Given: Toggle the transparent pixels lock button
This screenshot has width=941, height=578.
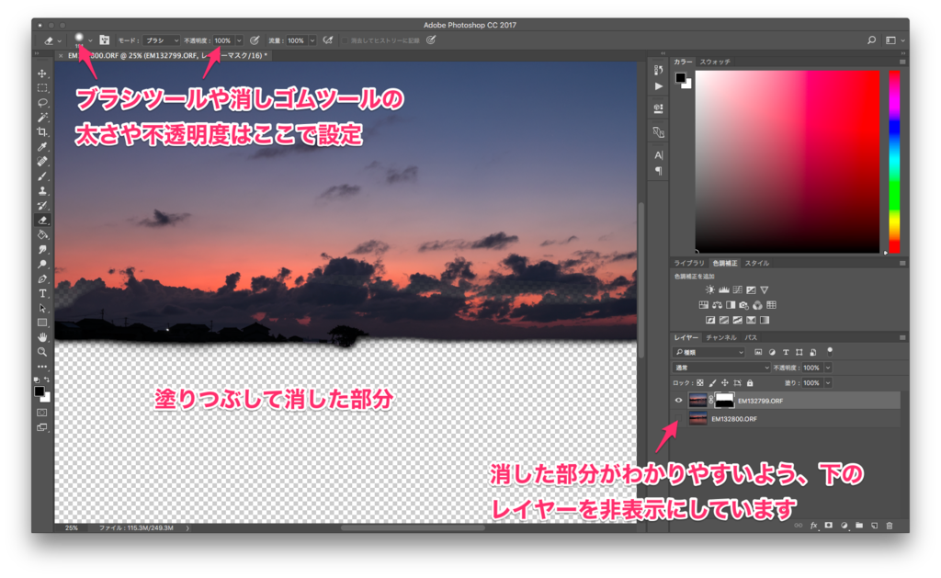Looking at the screenshot, I should [x=699, y=382].
